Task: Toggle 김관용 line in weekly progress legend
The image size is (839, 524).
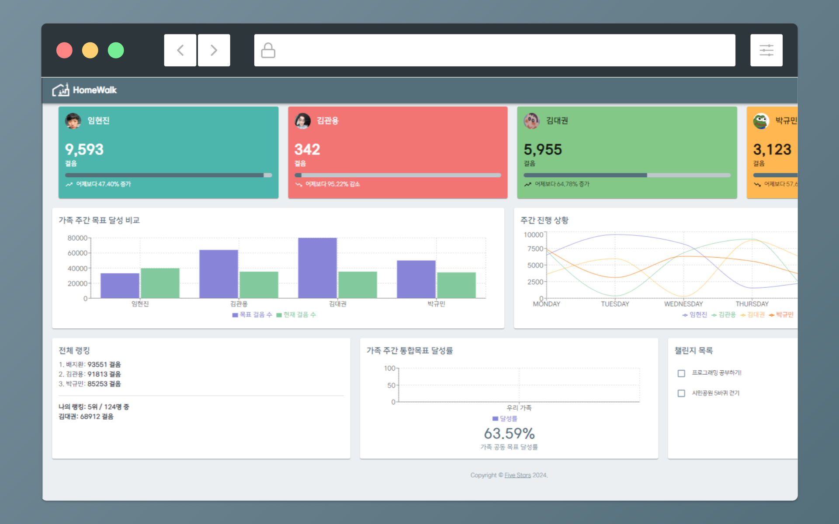Action: click(724, 315)
